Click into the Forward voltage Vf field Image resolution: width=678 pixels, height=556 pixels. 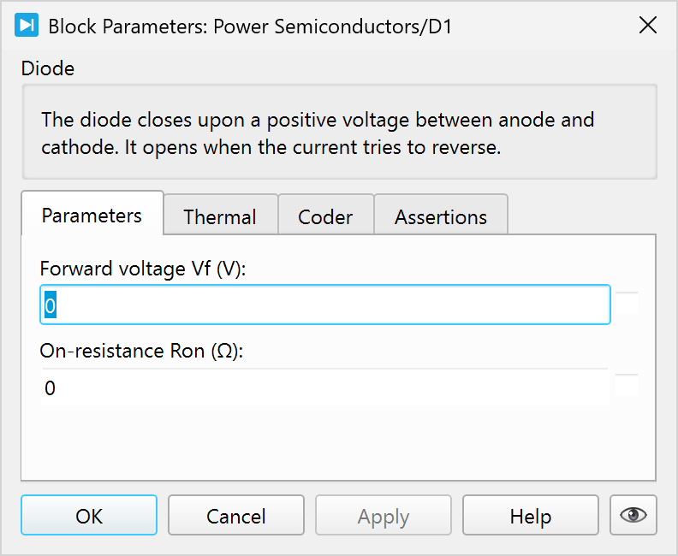tap(325, 305)
